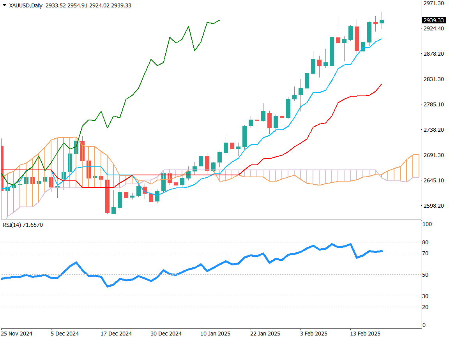
Task: Click the RSI(14) 71.6570 indicator label
Action: pos(22,225)
